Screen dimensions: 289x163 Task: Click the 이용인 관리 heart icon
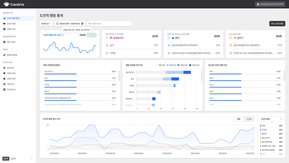click(x=4, y=73)
